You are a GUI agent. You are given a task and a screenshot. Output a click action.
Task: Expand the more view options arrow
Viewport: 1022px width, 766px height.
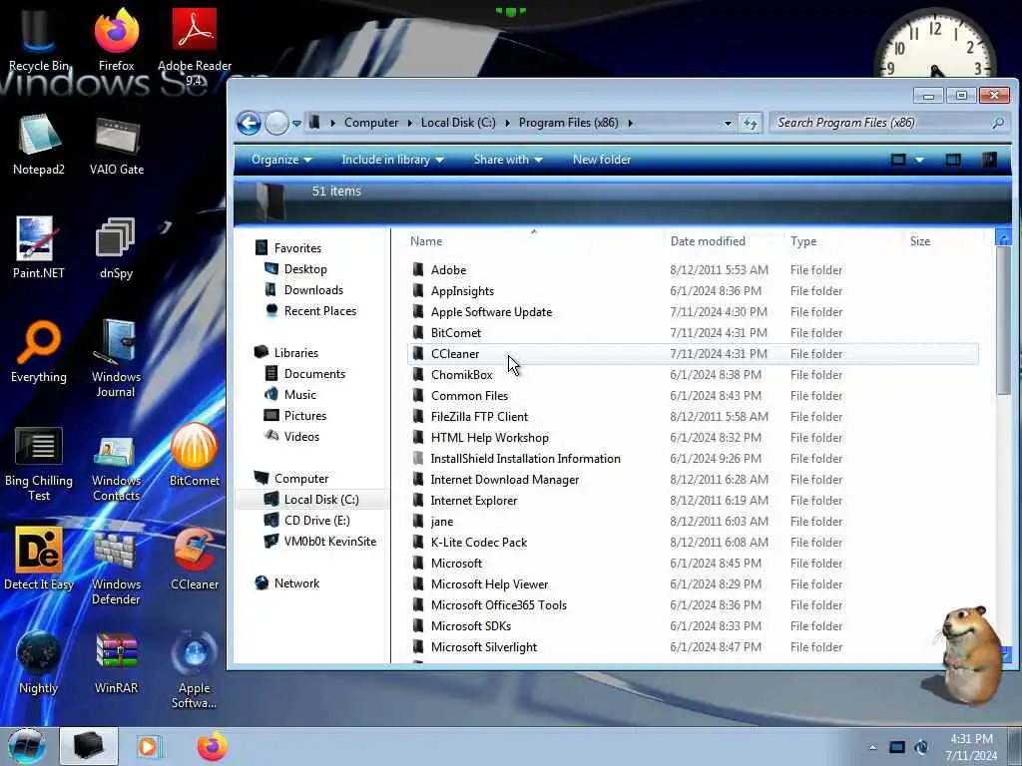[x=919, y=160]
